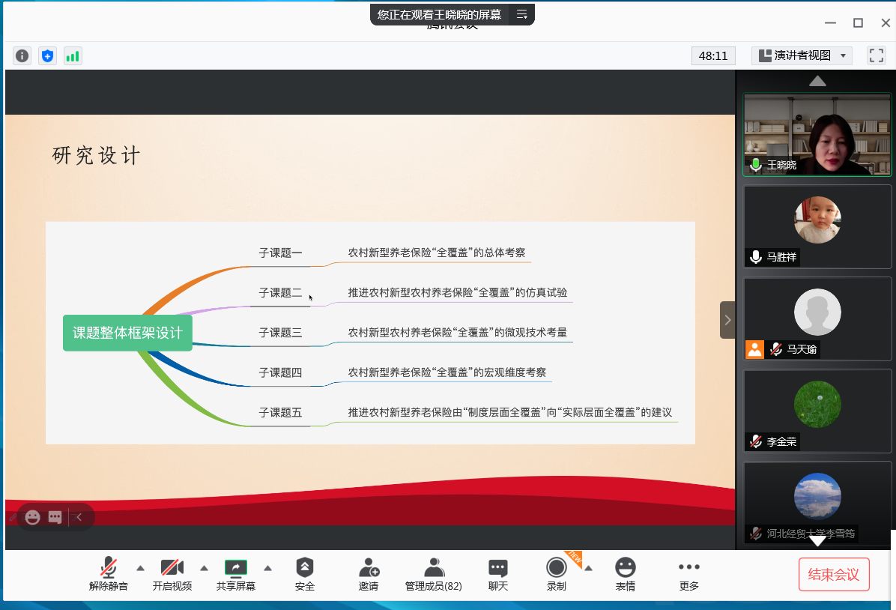Expand the audio options arrow beside mute
The width and height of the screenshot is (896, 610).
(140, 567)
